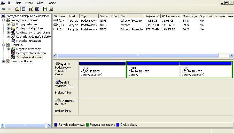The height and width of the screenshot is (134, 234).
Task: Expand Użytkownicy i grupy lokalne node
Action: pyautogui.click(x=8, y=32)
